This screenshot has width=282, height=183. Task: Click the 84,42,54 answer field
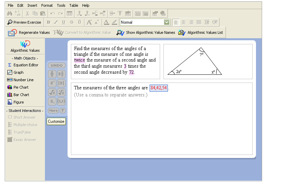click(159, 88)
